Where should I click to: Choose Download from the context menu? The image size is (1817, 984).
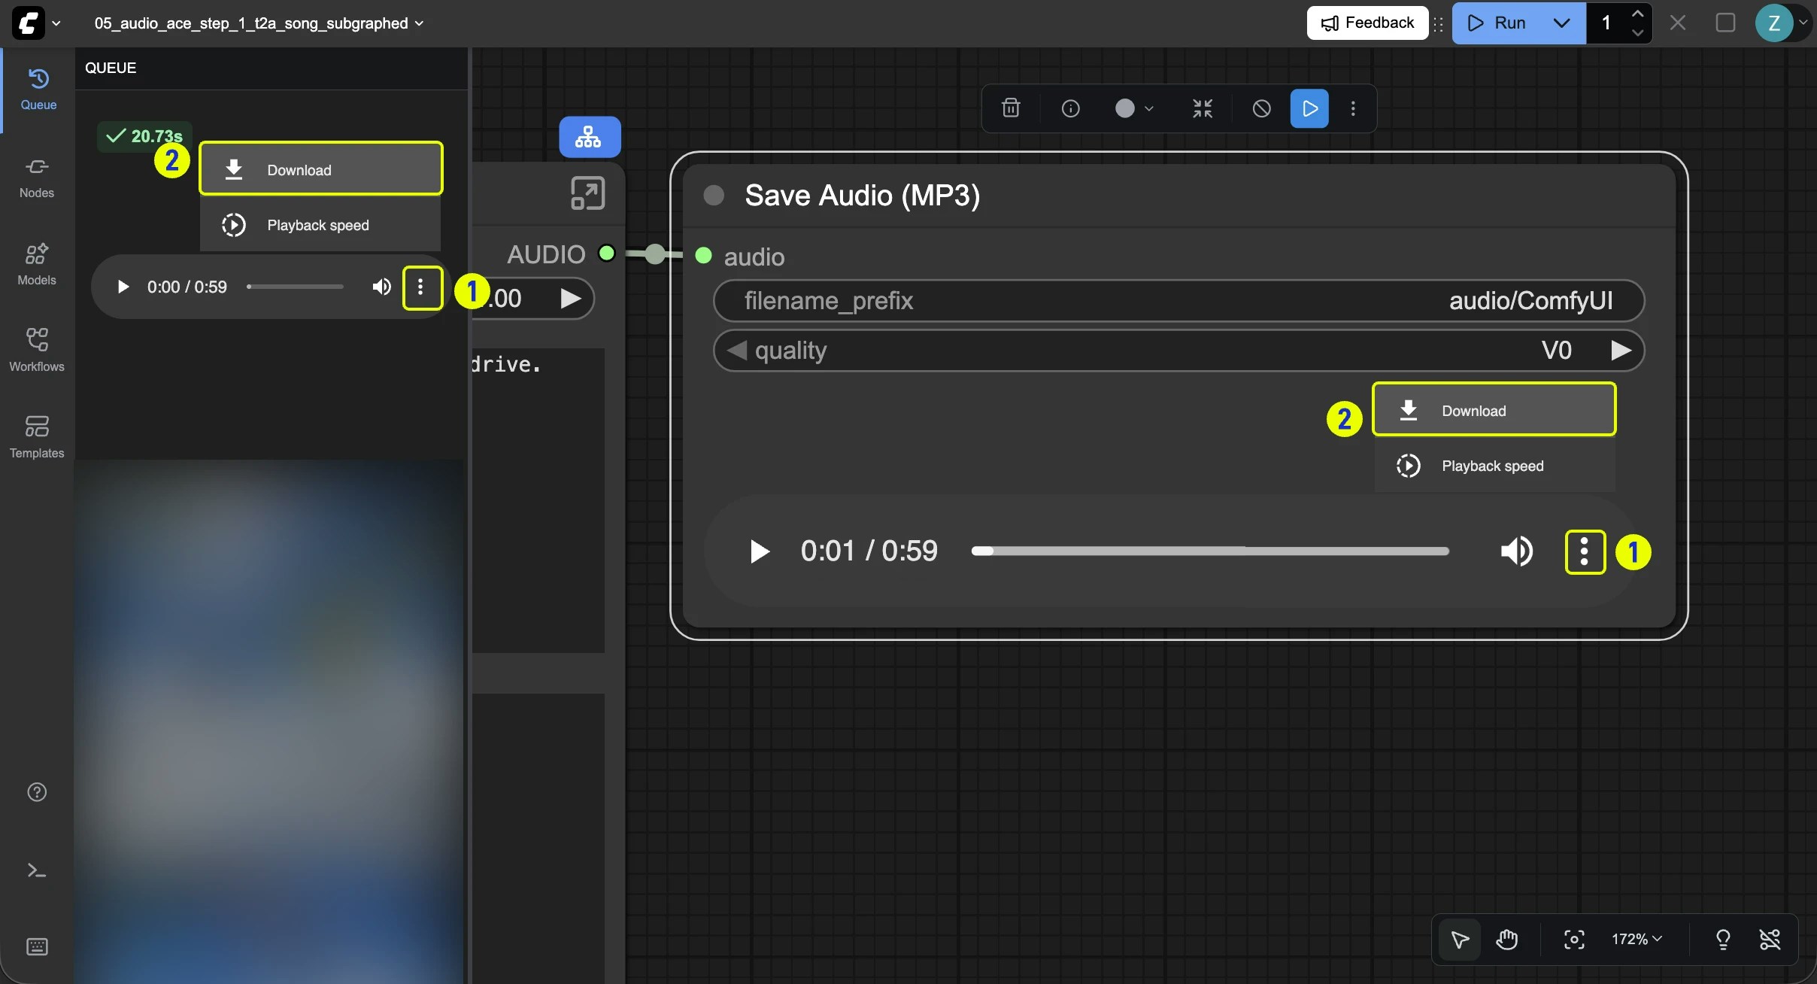pos(1495,411)
